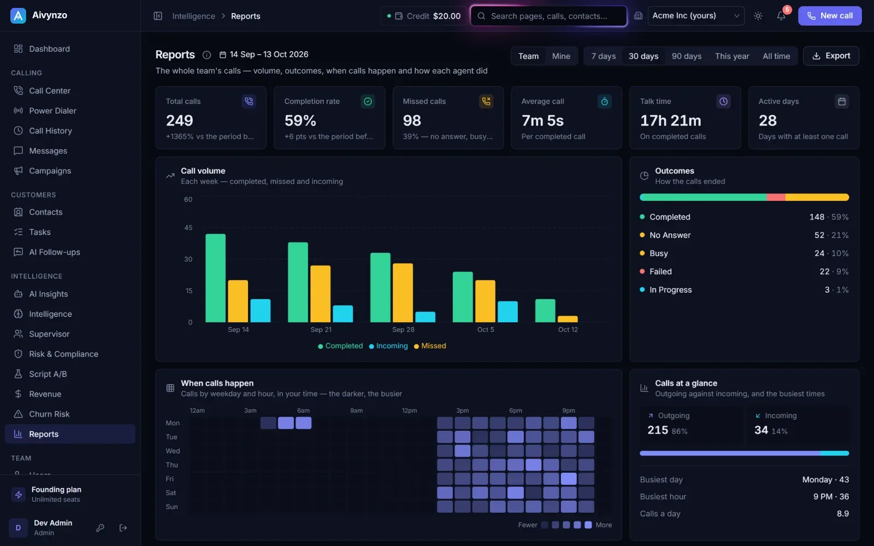
Task: Select the This year range
Action: pyautogui.click(x=732, y=56)
